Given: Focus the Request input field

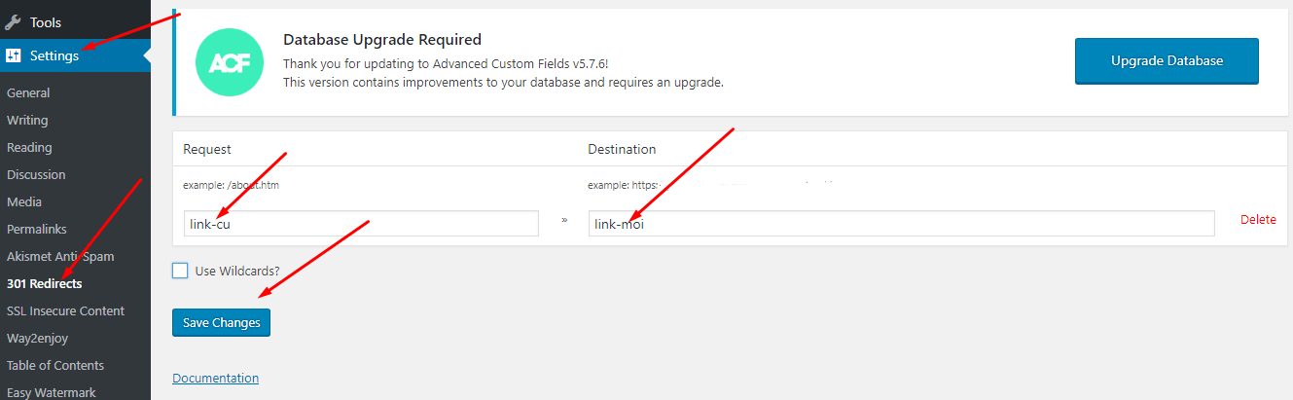Looking at the screenshot, I should point(361,224).
